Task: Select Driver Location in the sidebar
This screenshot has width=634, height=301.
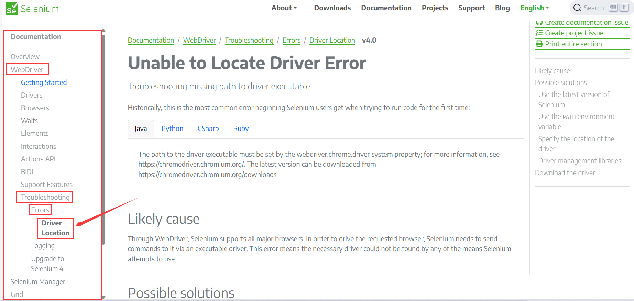Action: tap(55, 228)
